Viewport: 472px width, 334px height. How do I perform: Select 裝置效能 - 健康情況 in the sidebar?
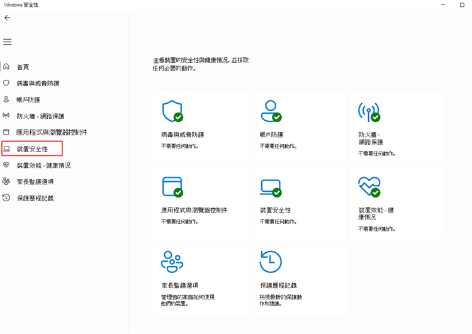click(x=43, y=165)
